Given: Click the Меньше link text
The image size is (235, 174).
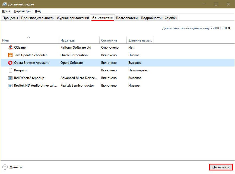Looking at the screenshot, I should 16,167.
